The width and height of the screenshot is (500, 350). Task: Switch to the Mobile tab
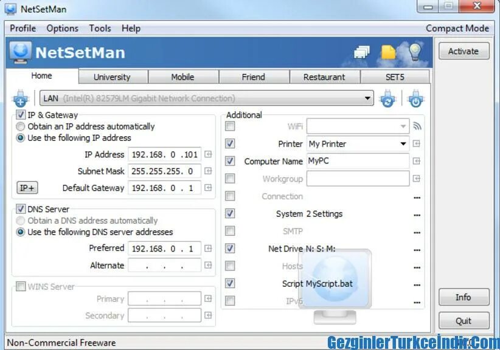point(182,77)
